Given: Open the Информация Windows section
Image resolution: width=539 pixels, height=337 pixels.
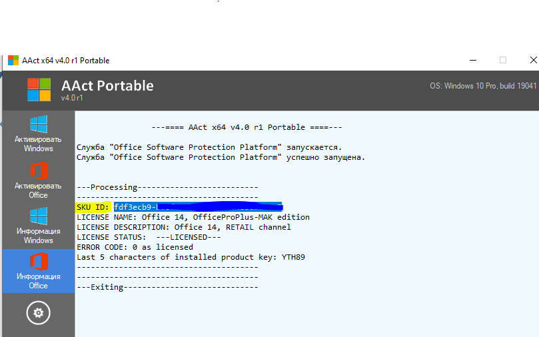Looking at the screenshot, I should pos(38,225).
